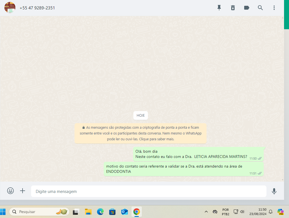Archive the chat using the box icon

tap(233, 8)
